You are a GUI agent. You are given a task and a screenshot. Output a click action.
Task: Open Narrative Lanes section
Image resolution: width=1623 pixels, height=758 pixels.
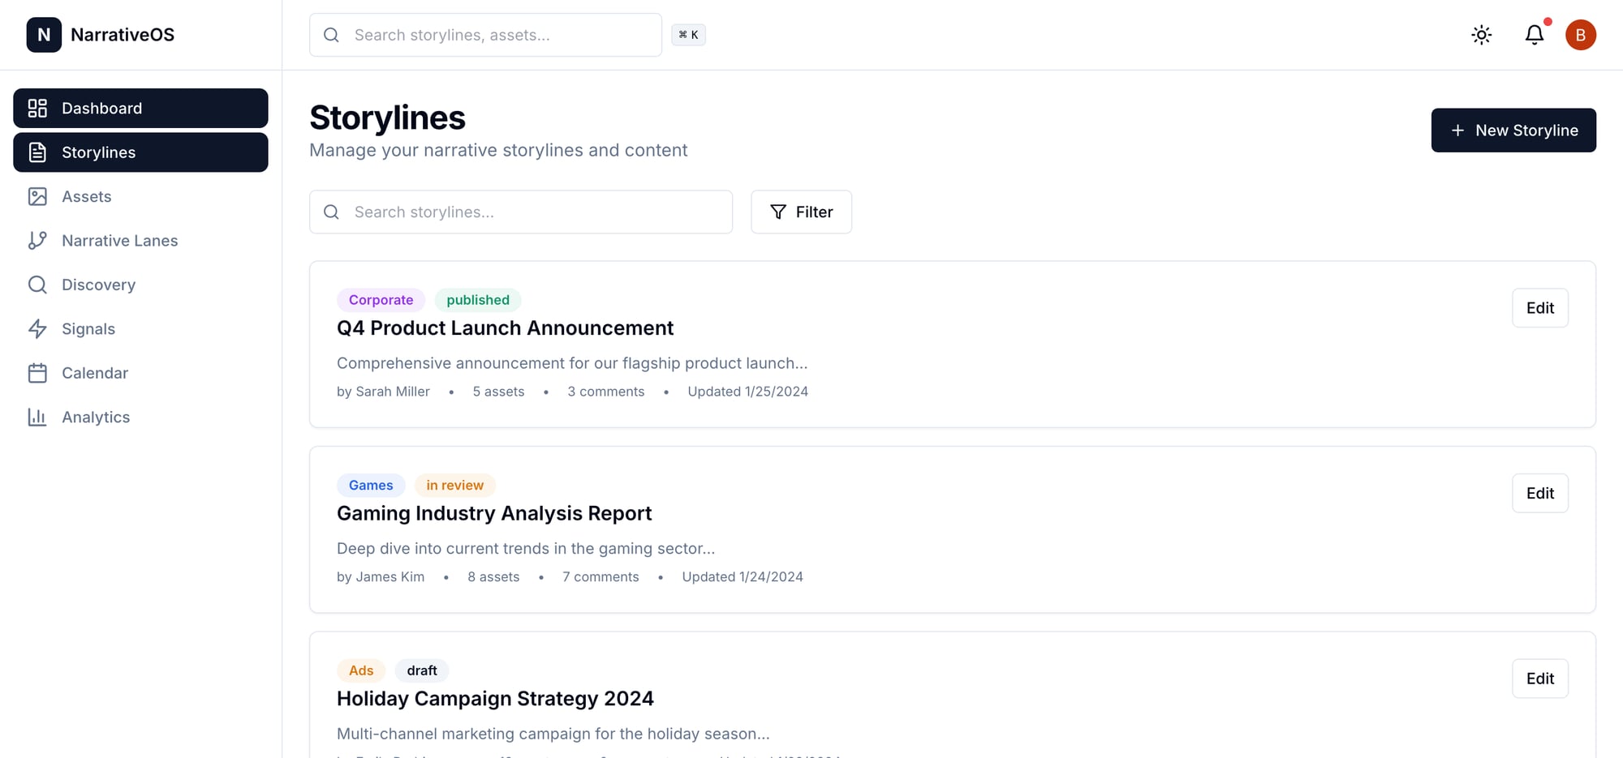click(140, 241)
